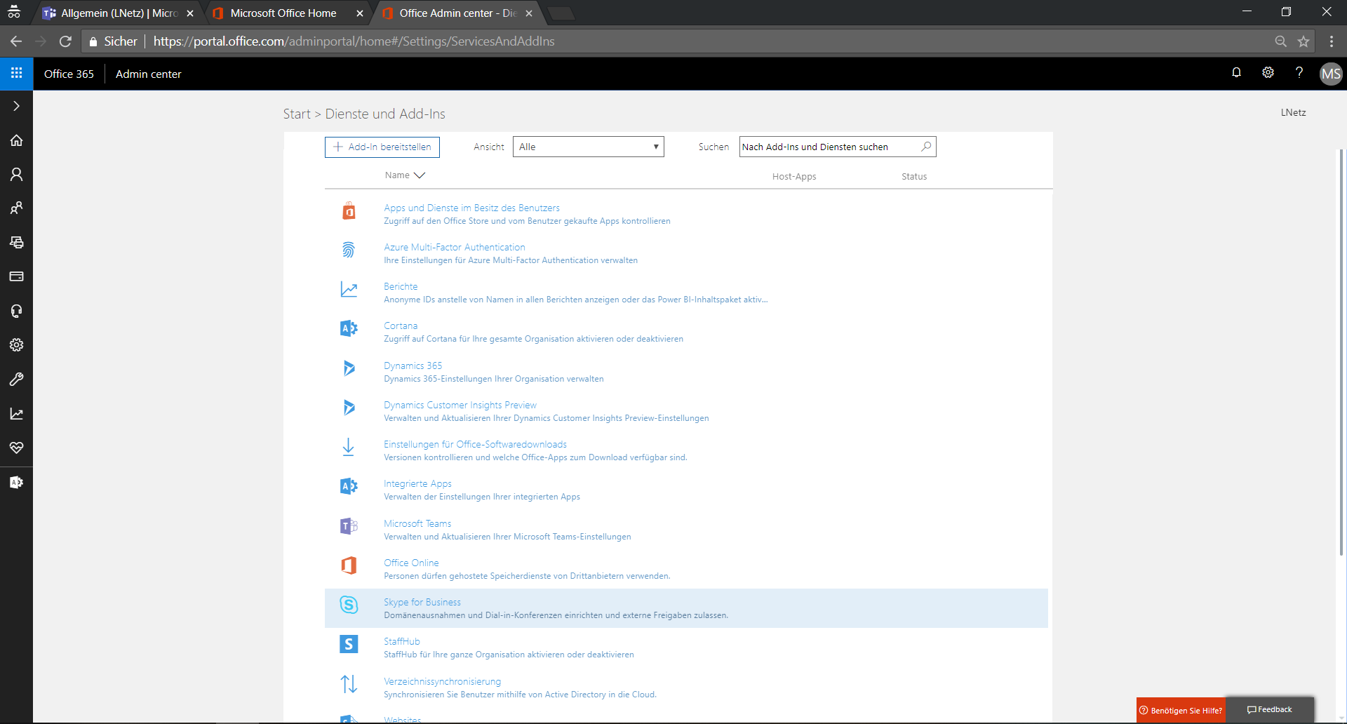1347x724 pixels.
Task: Open header settings gear icon
Action: coord(1268,72)
